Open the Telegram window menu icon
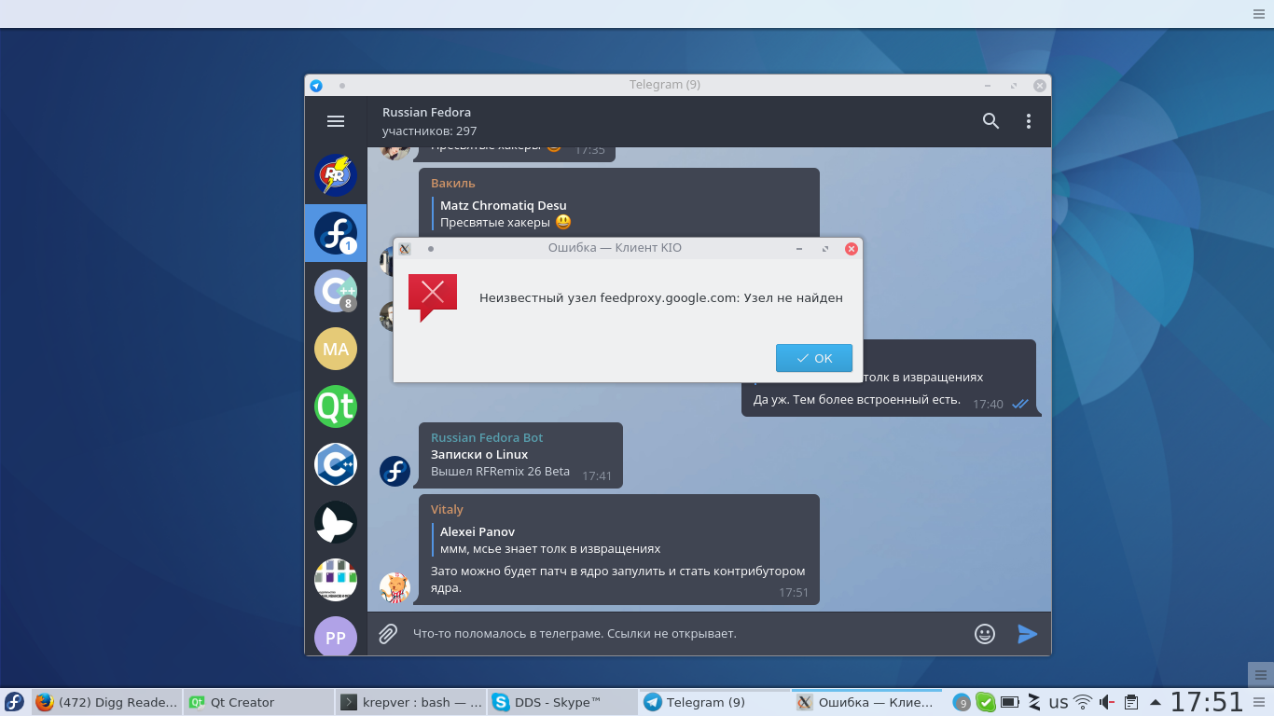Image resolution: width=1274 pixels, height=716 pixels. [316, 85]
